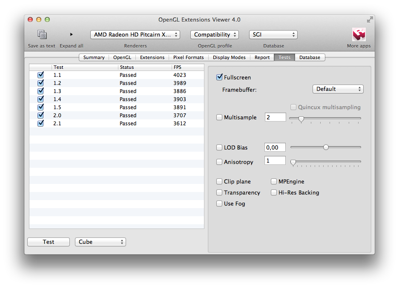The image size is (399, 288).
Task: Click the LOD Bias slider thumb
Action: tap(326, 147)
